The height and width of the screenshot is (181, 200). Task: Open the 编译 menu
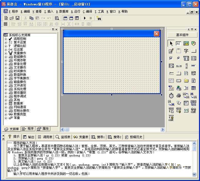[x=87, y=12]
